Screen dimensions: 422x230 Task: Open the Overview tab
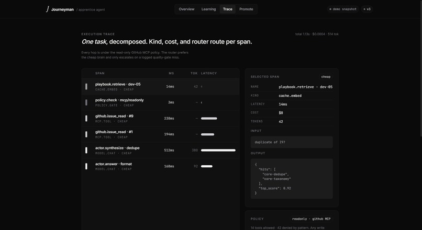click(186, 9)
